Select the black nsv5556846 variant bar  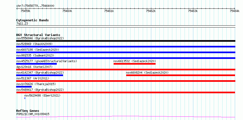point(126,41)
